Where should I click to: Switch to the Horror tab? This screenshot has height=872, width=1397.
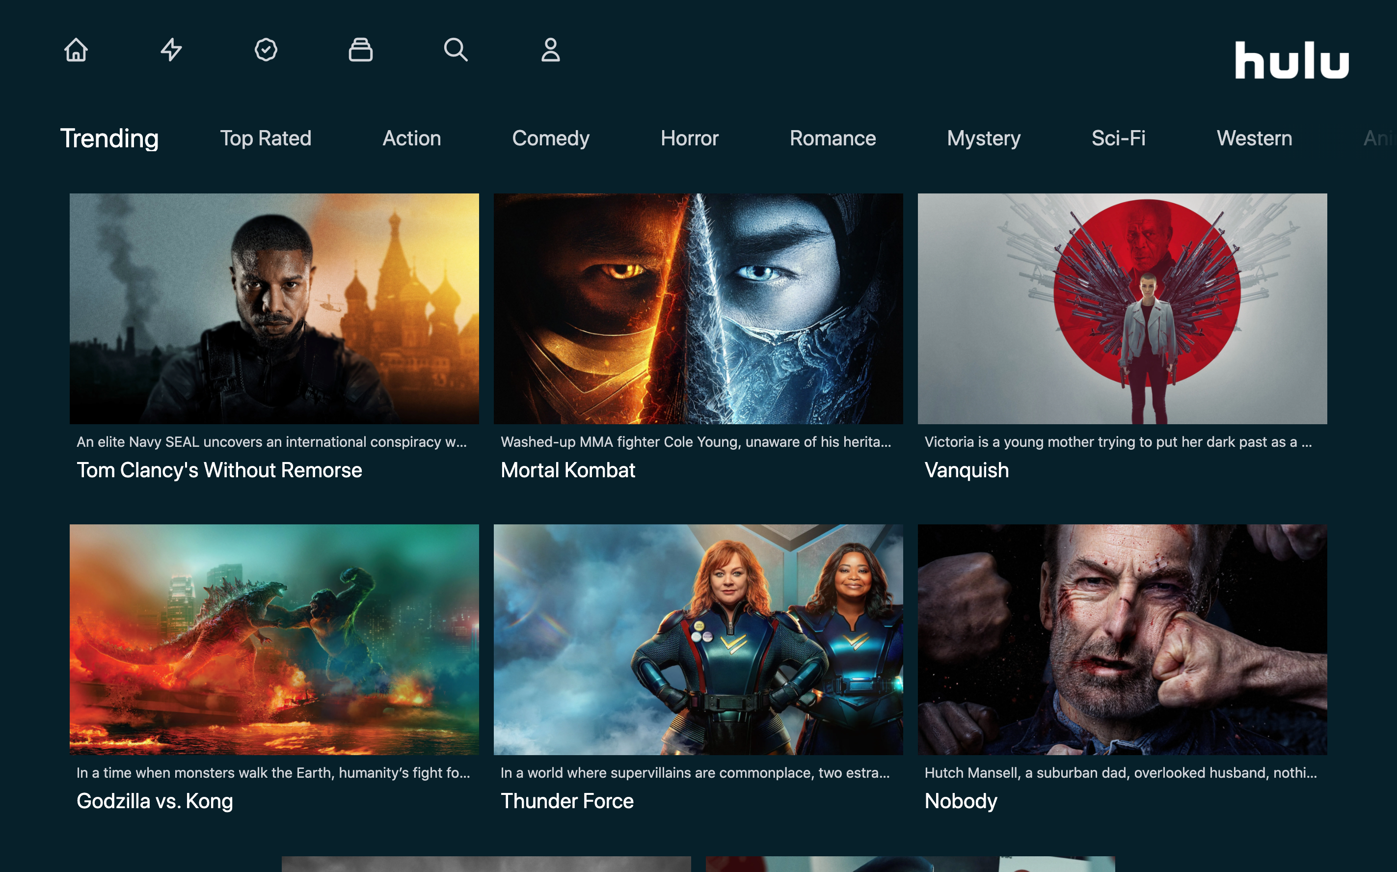point(690,138)
